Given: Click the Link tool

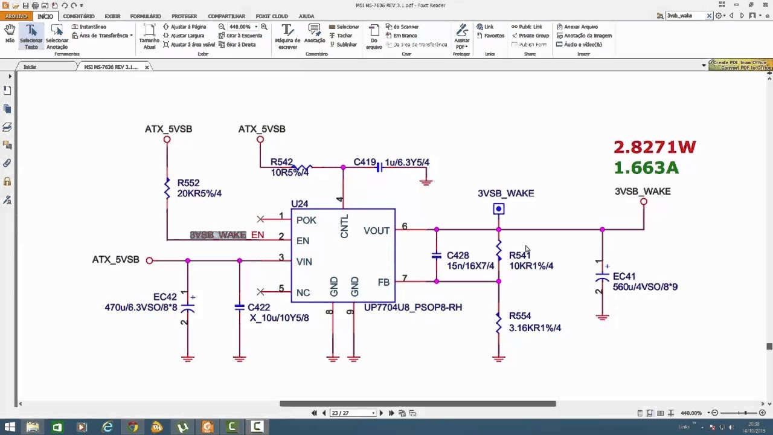Looking at the screenshot, I should (485, 27).
